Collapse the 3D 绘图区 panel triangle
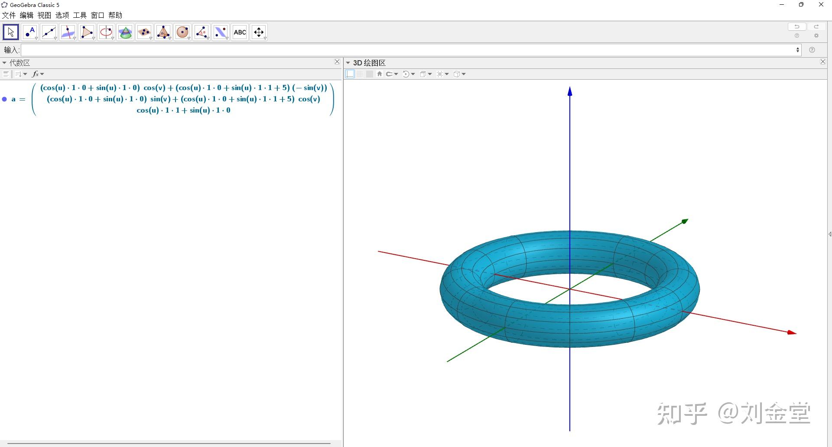Screen dimensions: 832x447 pyautogui.click(x=348, y=63)
